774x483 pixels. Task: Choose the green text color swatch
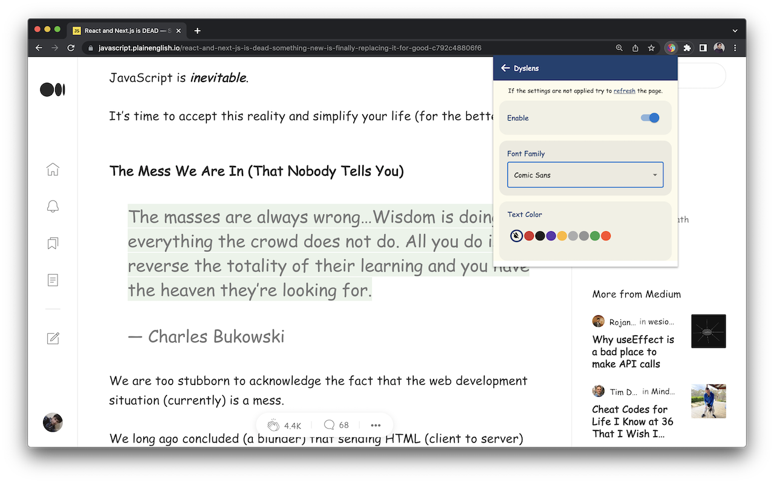(595, 236)
